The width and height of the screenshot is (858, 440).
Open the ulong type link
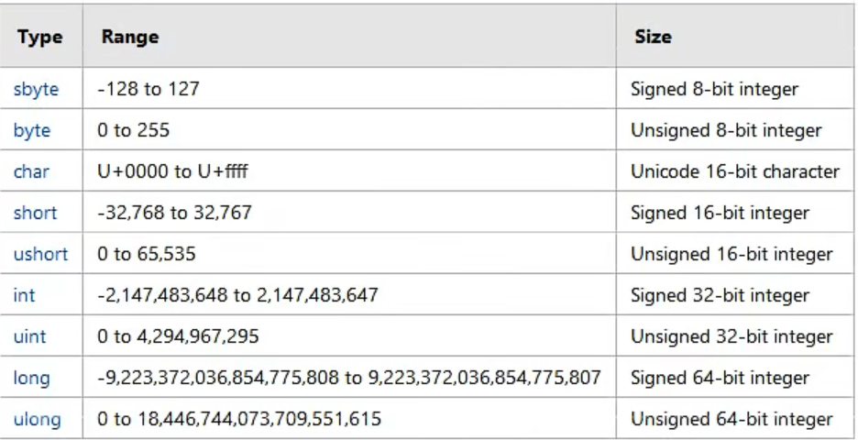37,420
